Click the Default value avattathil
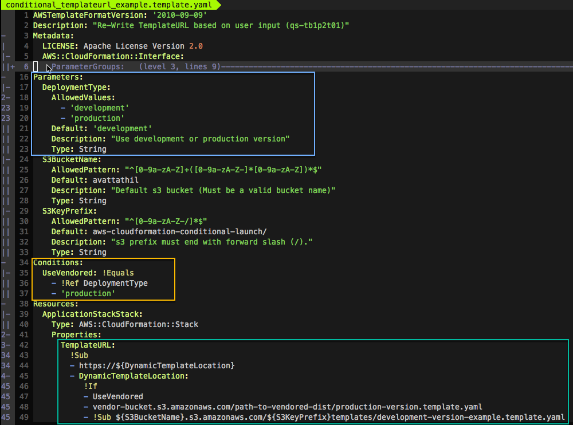Viewport: 573px width, 425px height. [115, 180]
